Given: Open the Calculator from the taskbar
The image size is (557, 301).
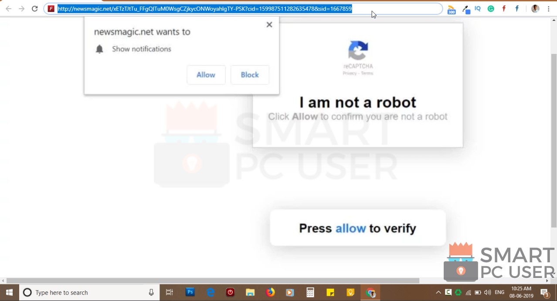Looking at the screenshot, I should (x=310, y=292).
